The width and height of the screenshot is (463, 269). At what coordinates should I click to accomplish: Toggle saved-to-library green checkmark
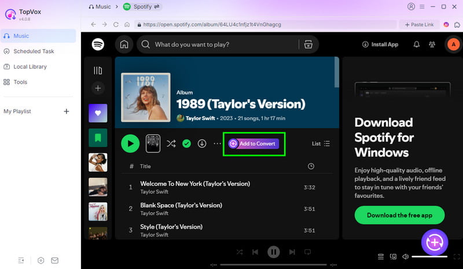(x=186, y=144)
